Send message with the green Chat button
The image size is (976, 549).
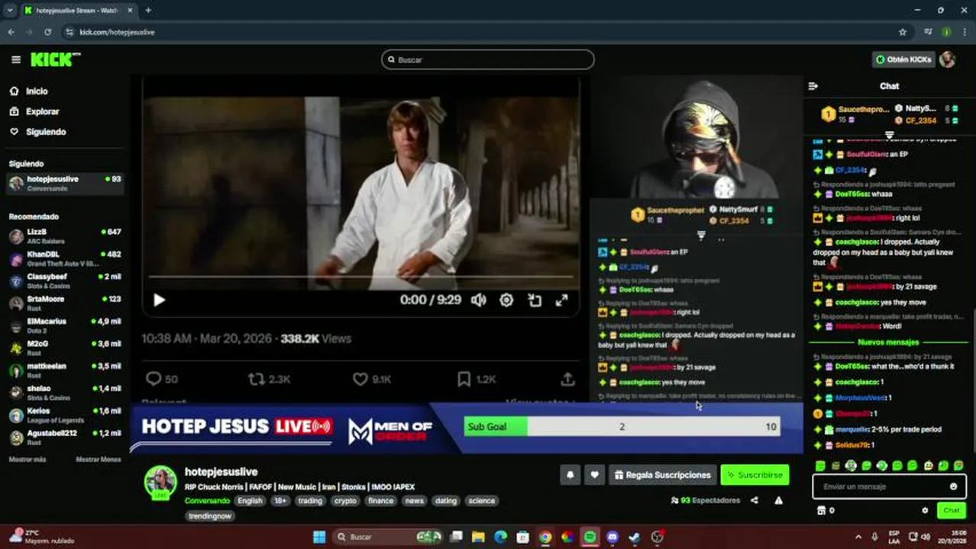[951, 511]
